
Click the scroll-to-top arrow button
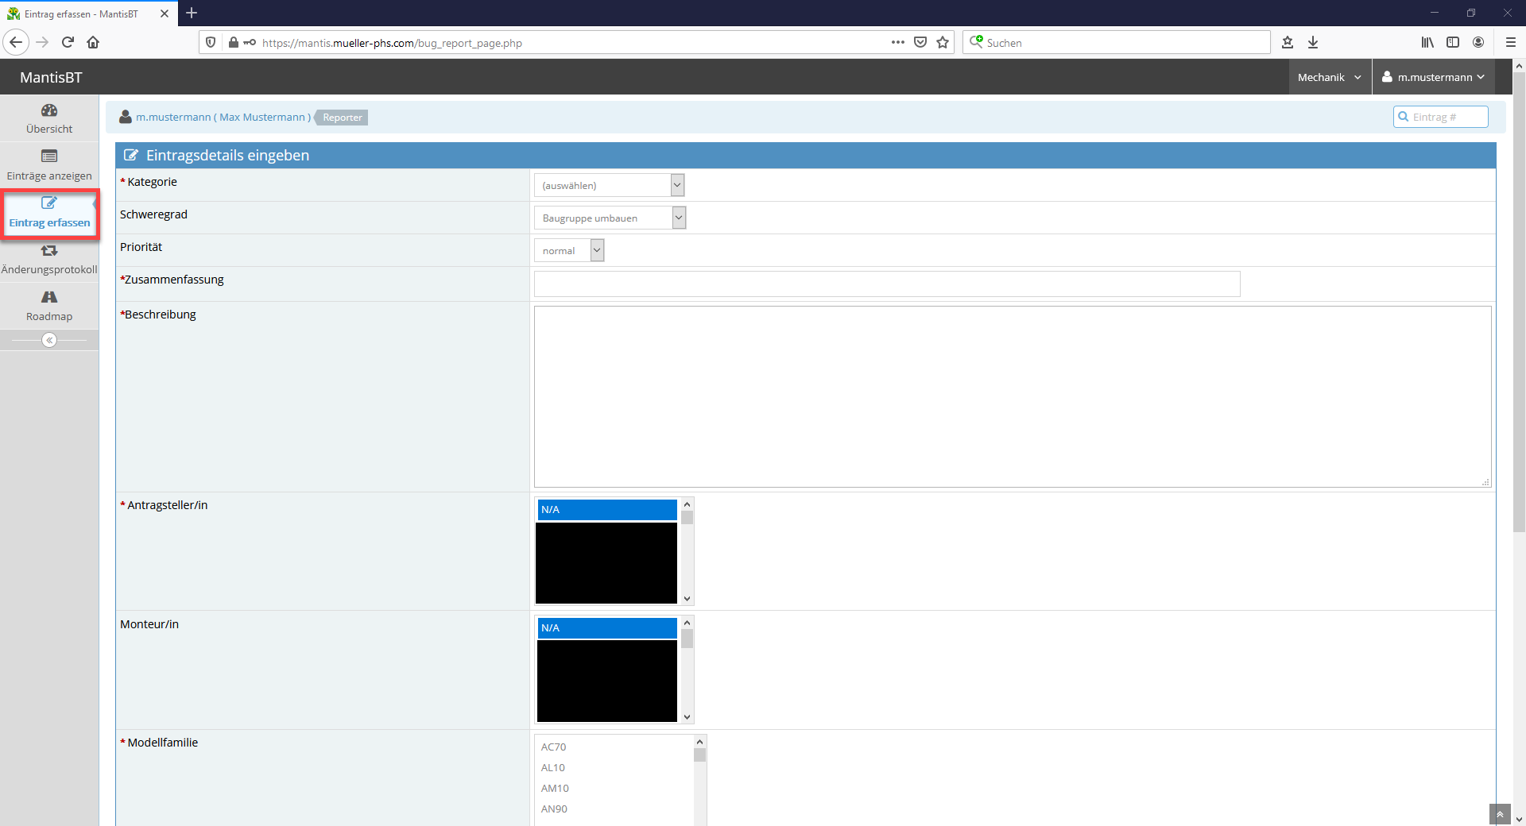[x=1499, y=814]
